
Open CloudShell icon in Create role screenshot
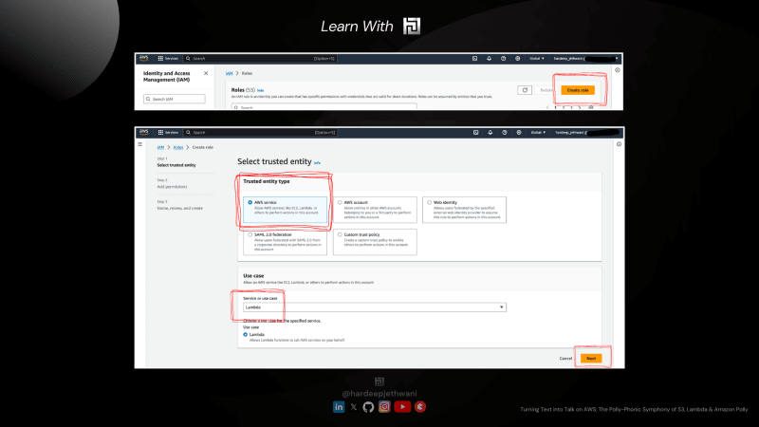(x=476, y=132)
